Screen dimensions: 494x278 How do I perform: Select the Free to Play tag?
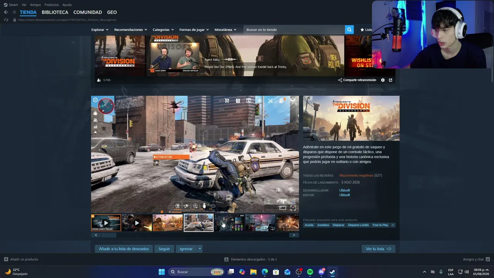point(380,225)
